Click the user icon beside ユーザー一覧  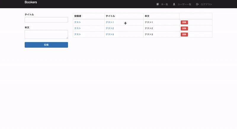(x=174, y=4)
